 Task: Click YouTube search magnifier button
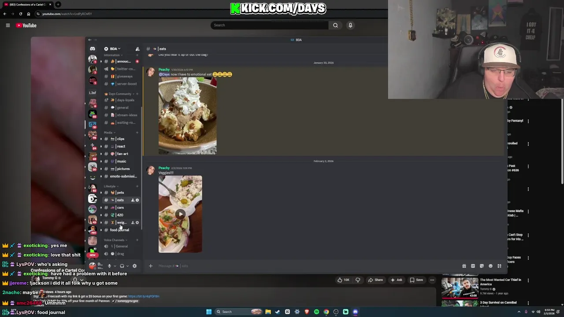335,25
